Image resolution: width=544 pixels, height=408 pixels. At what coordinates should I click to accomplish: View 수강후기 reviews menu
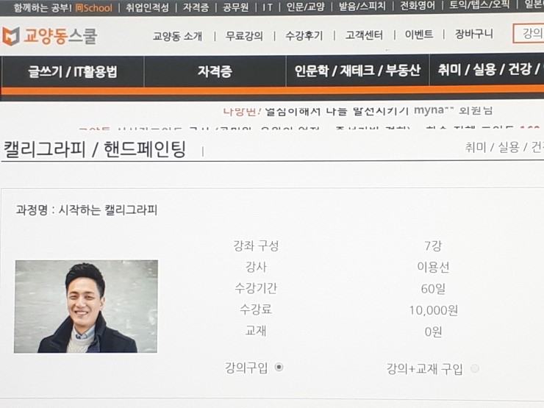[304, 35]
